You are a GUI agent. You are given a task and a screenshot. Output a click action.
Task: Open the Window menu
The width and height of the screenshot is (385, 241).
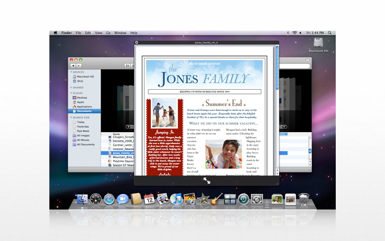tap(120, 33)
